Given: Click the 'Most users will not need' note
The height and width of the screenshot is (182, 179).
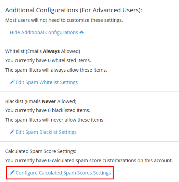Looking at the screenshot, I should [64, 20].
